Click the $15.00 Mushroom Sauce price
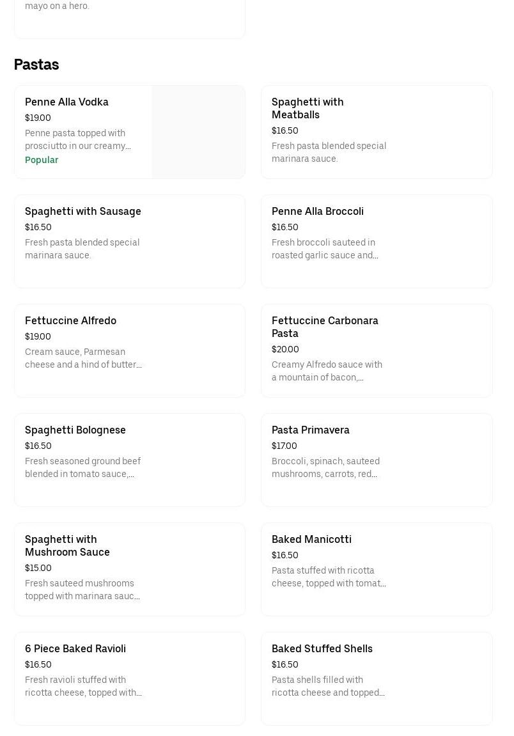The height and width of the screenshot is (736, 514). [38, 568]
